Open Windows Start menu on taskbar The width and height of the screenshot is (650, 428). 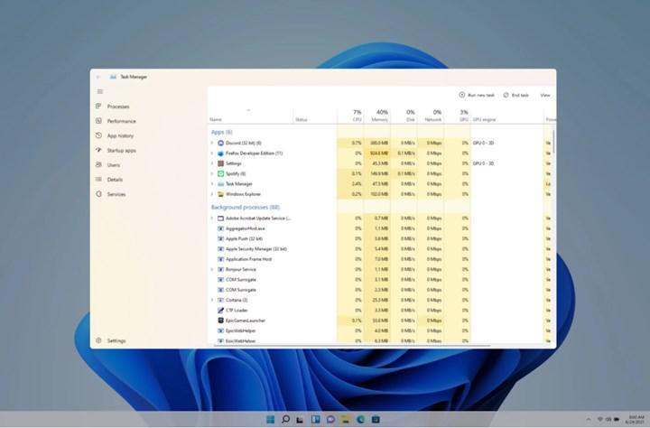(270, 419)
